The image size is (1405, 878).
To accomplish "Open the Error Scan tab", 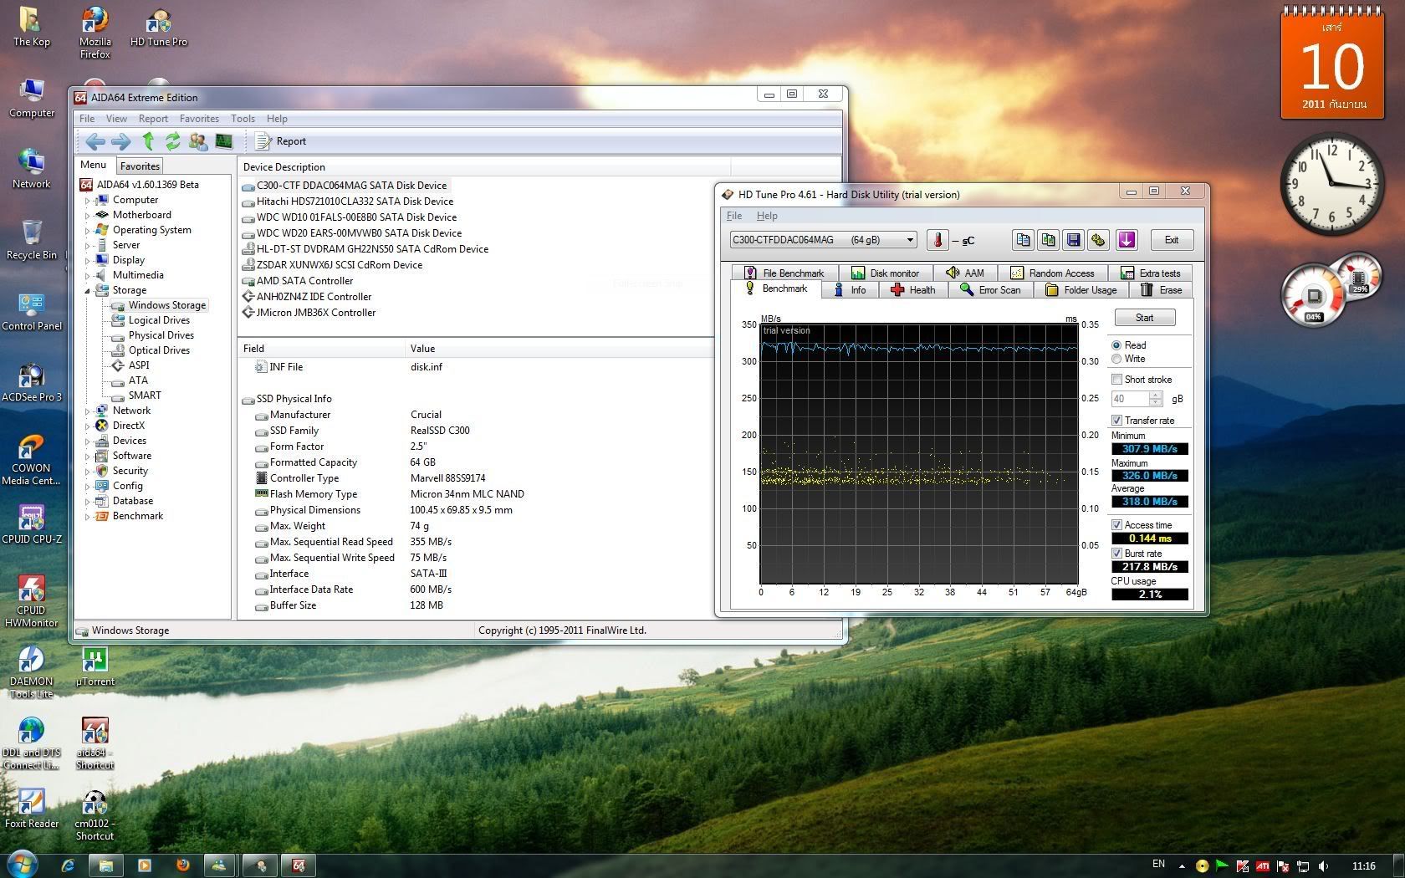I will tap(991, 290).
